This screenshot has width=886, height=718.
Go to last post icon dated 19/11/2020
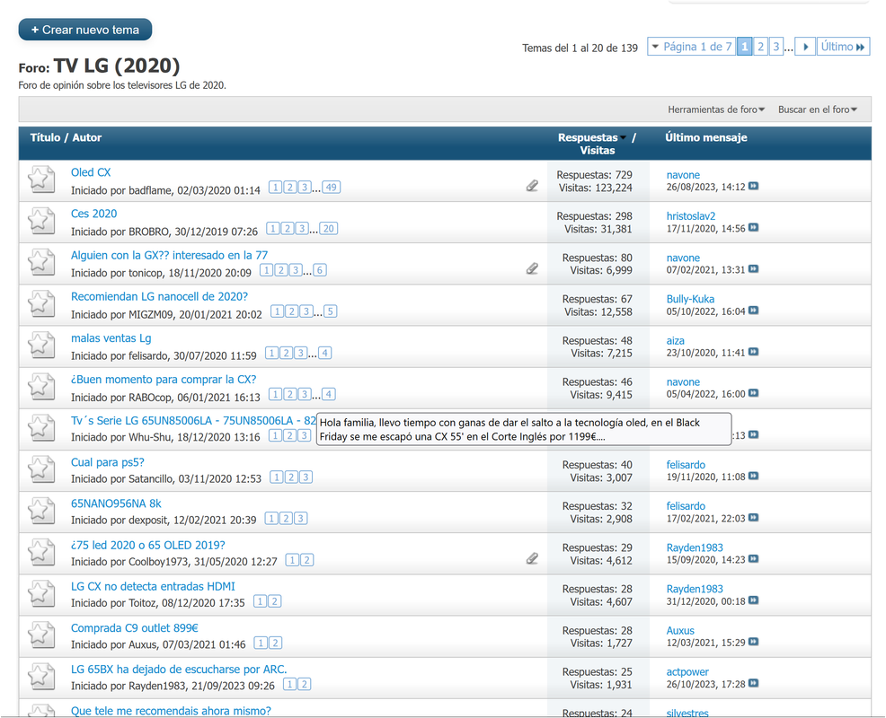[753, 476]
